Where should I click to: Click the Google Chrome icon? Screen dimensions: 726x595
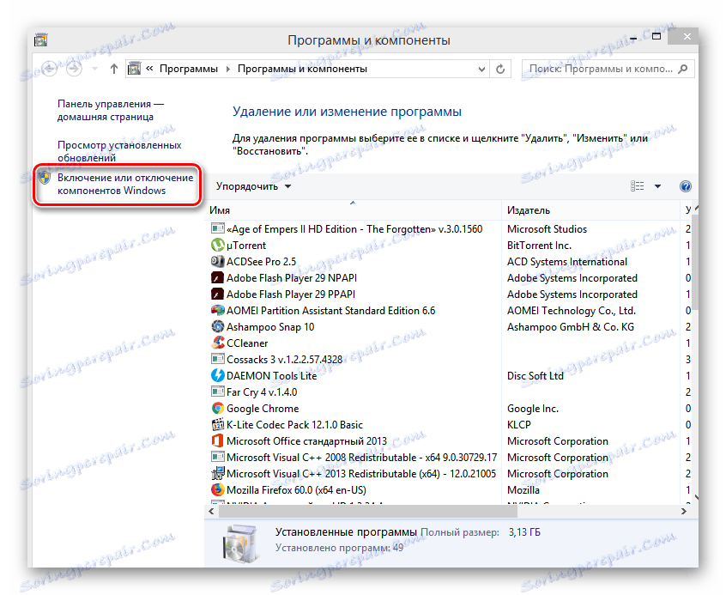(x=218, y=408)
